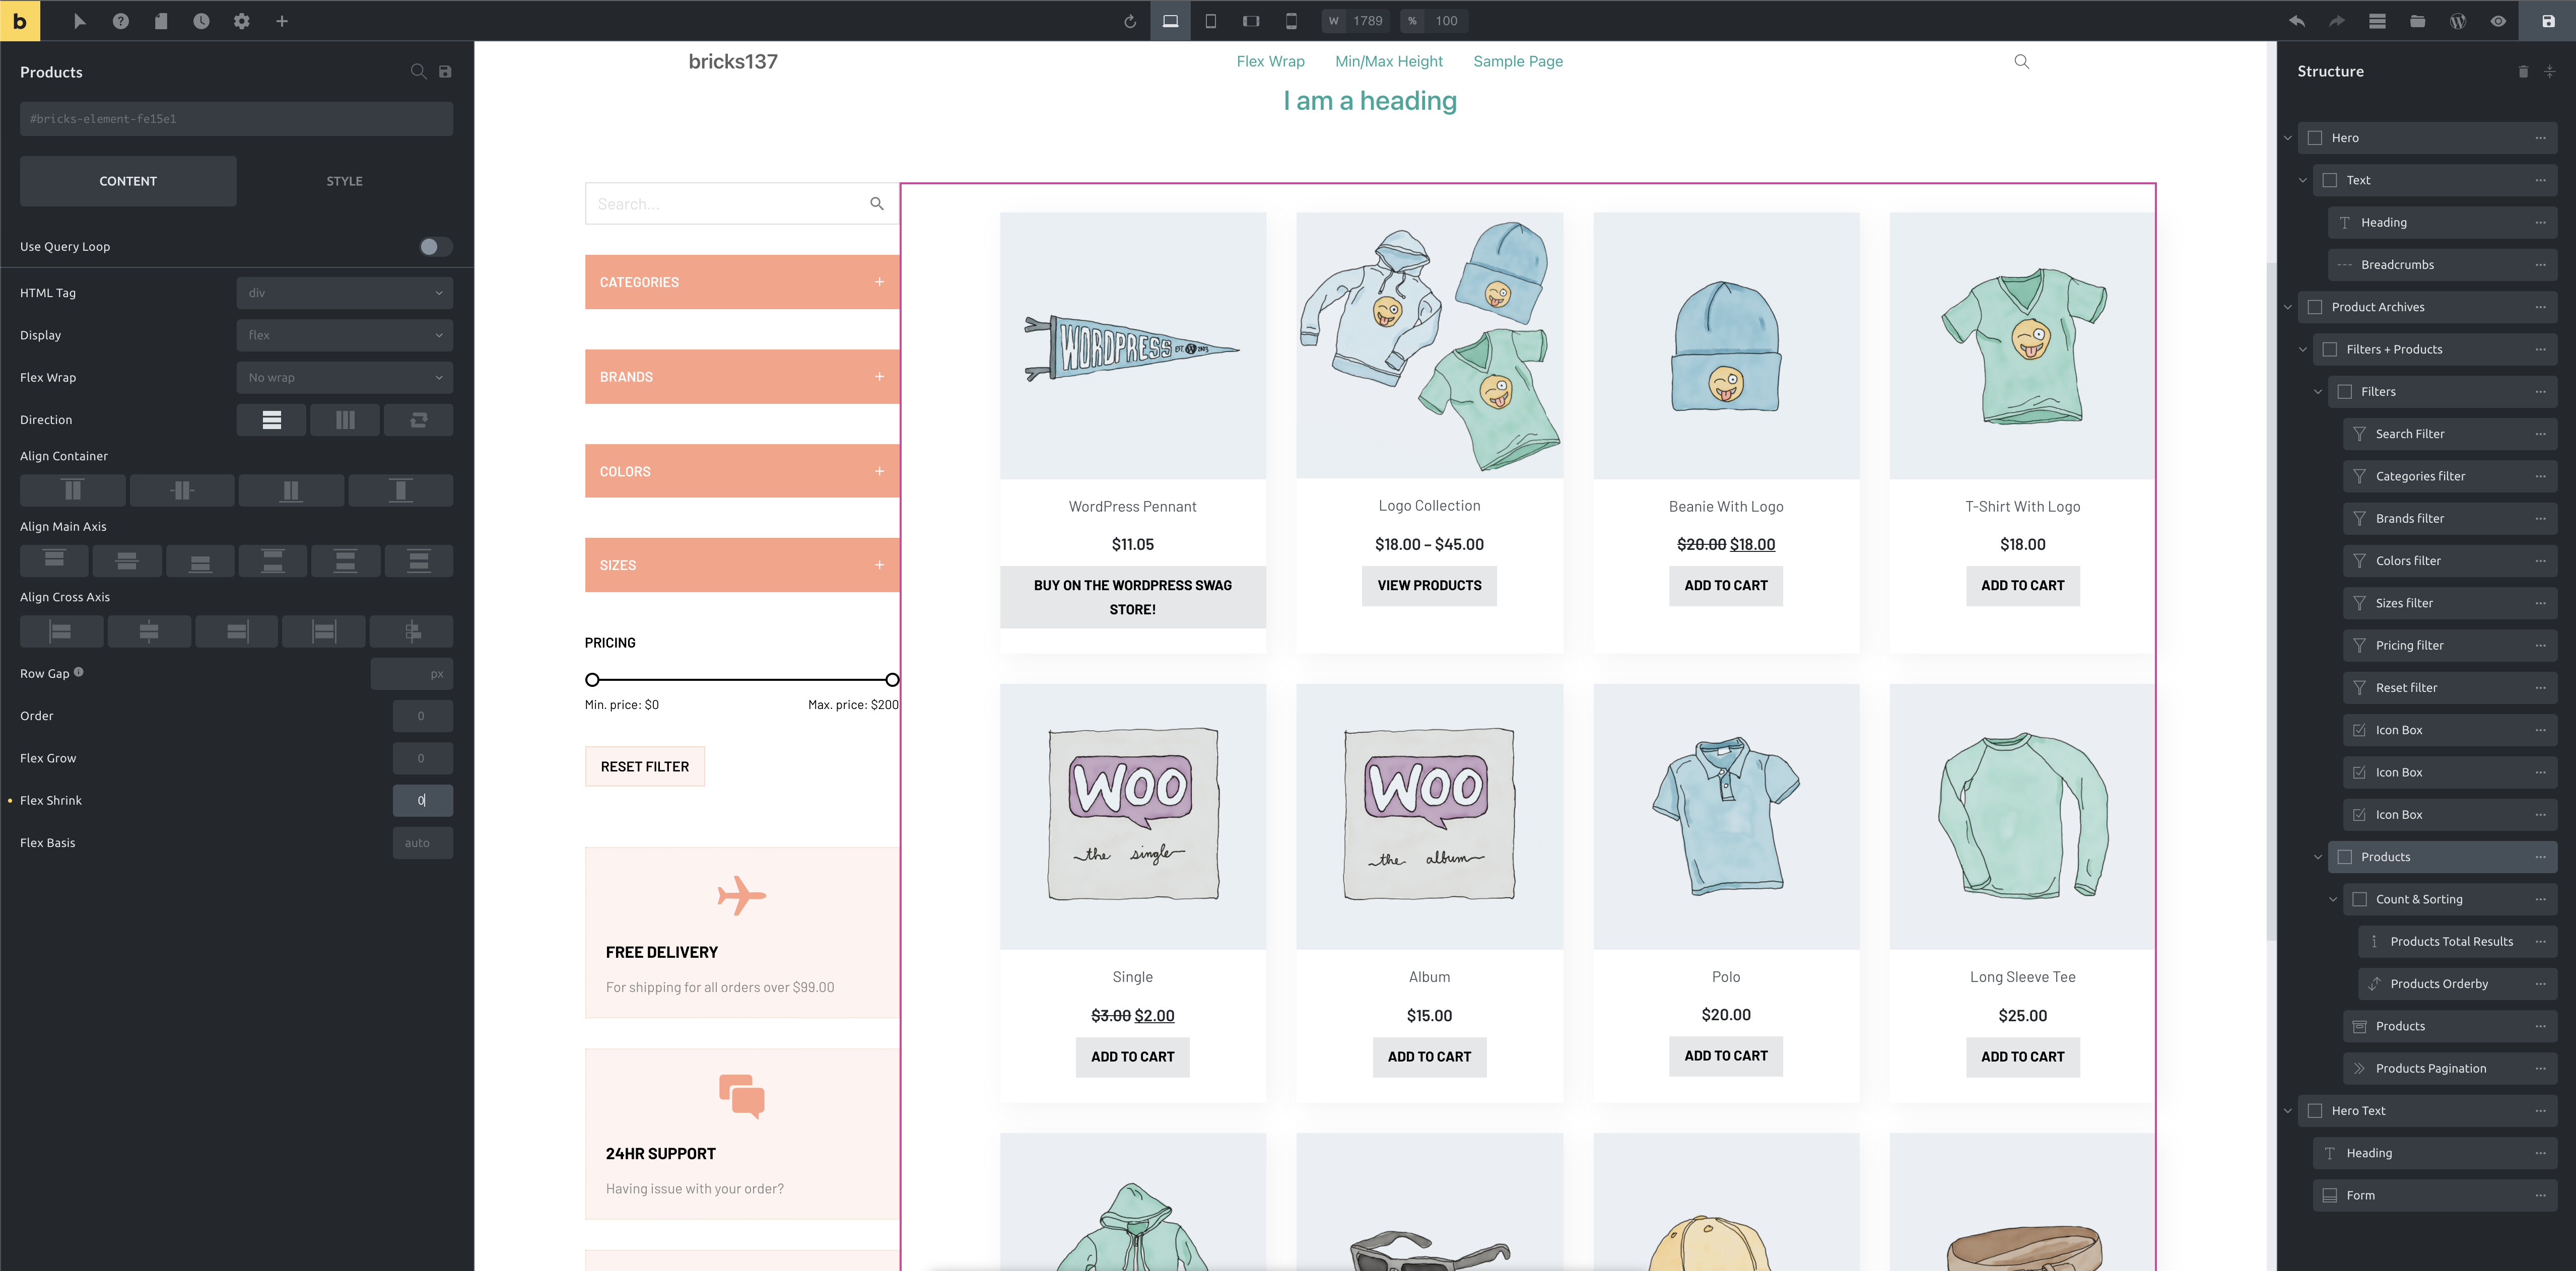Viewport: 2576px width, 1271px height.
Task: Click the Flex Shrink input field
Action: tap(422, 800)
